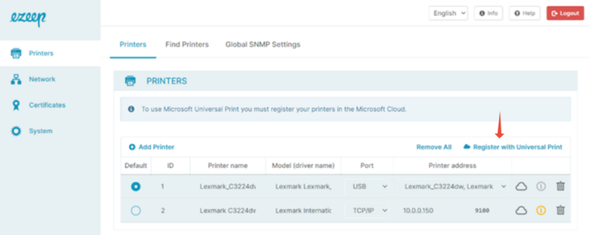Click model field Lexmark Lexmark_ in row 1
The image size is (590, 235).
[303, 186]
